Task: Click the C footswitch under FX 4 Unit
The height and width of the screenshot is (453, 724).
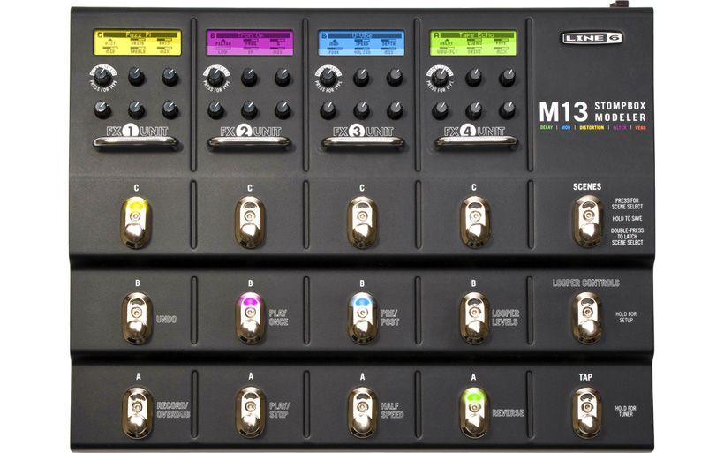Action: (x=474, y=223)
